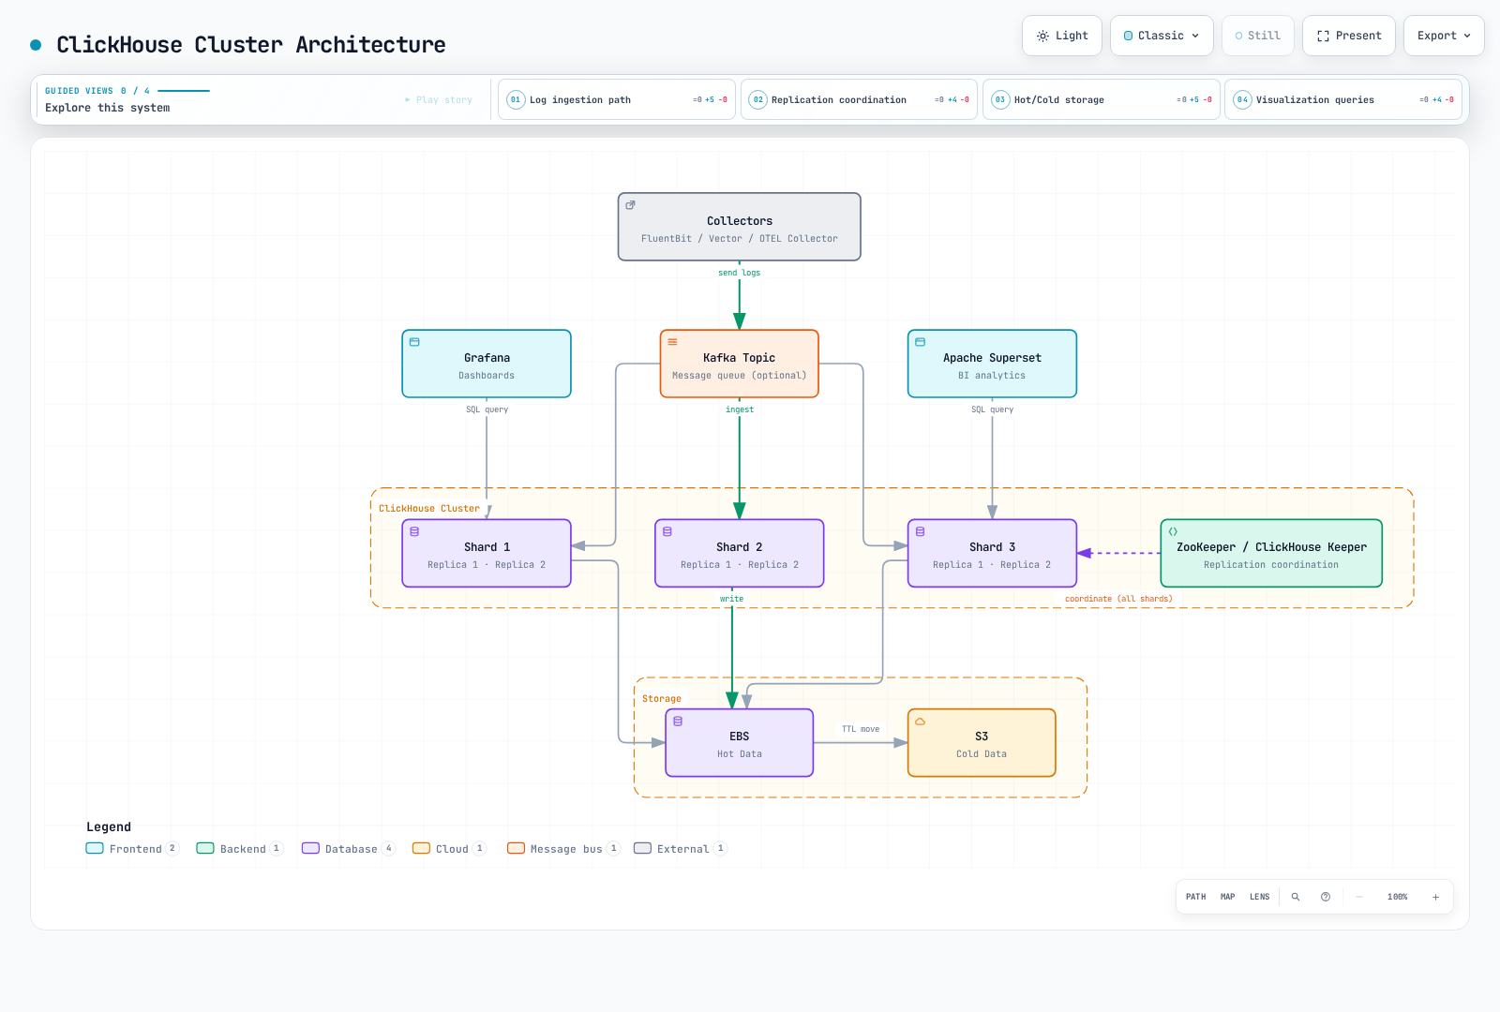
Task: Click the Kafka Topic queue icon
Action: tap(672, 342)
